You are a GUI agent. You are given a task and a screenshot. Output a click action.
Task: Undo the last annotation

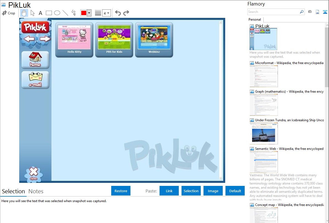click(118, 13)
